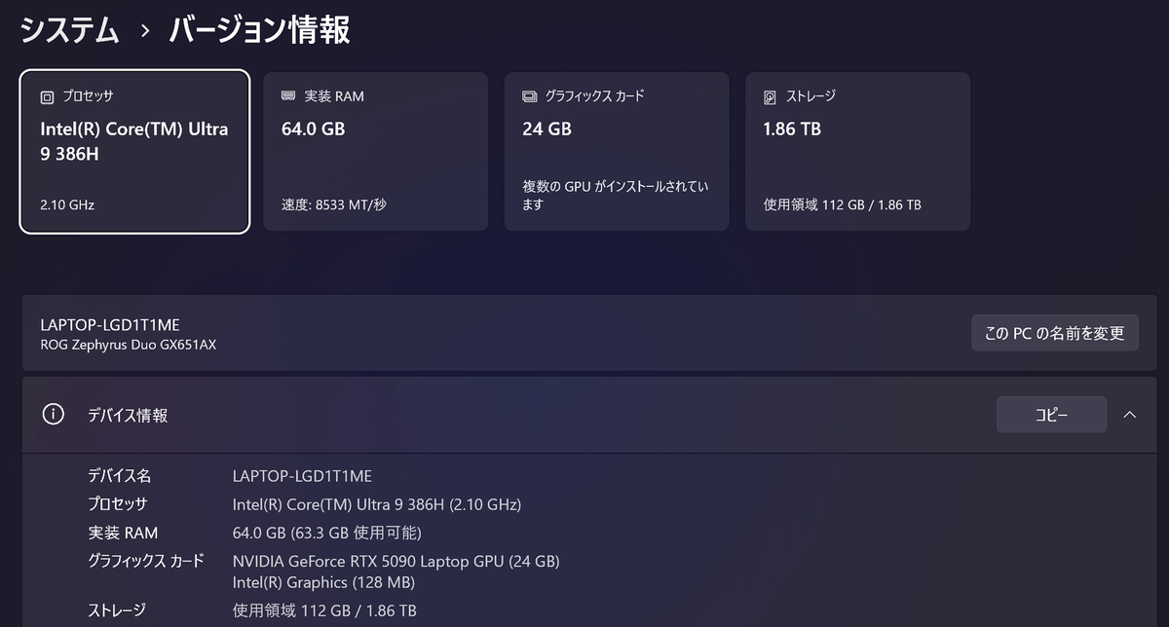Click この PC の名前を変更 button
This screenshot has width=1169, height=627.
click(1055, 333)
